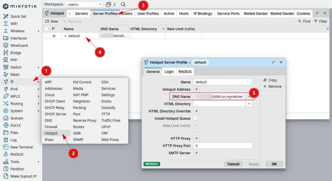Switch to the IP Bindings tab
The width and height of the screenshot is (332, 181).
[203, 14]
